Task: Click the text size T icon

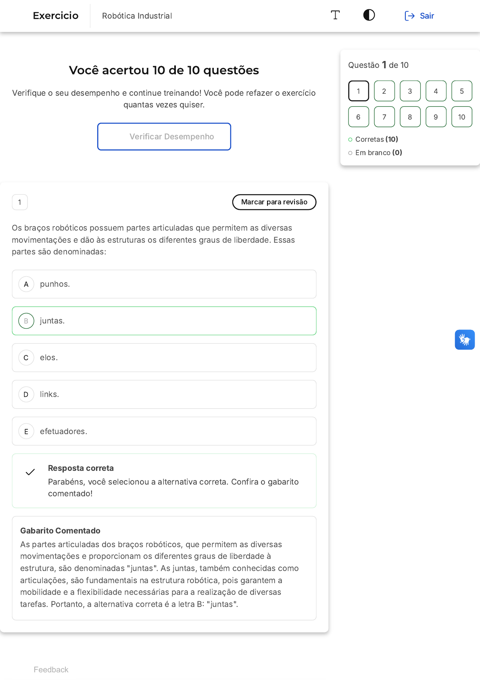Action: click(335, 15)
